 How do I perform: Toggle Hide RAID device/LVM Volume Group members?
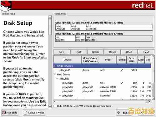point(55,106)
